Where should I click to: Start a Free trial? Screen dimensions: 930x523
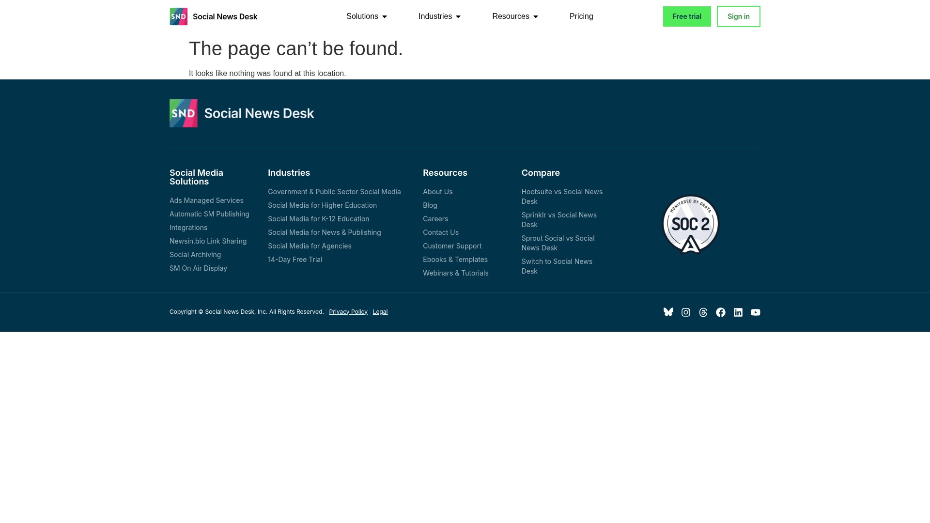[x=687, y=16]
